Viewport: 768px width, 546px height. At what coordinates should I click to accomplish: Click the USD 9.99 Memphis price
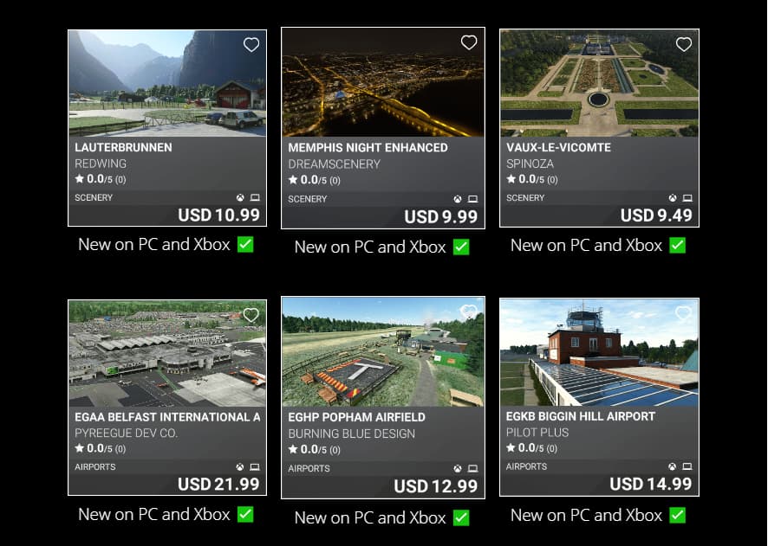441,217
